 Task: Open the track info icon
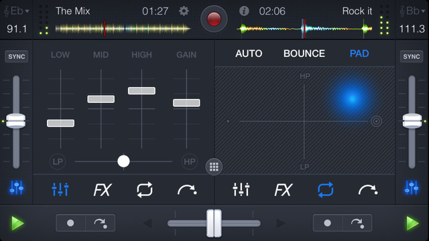click(x=244, y=11)
